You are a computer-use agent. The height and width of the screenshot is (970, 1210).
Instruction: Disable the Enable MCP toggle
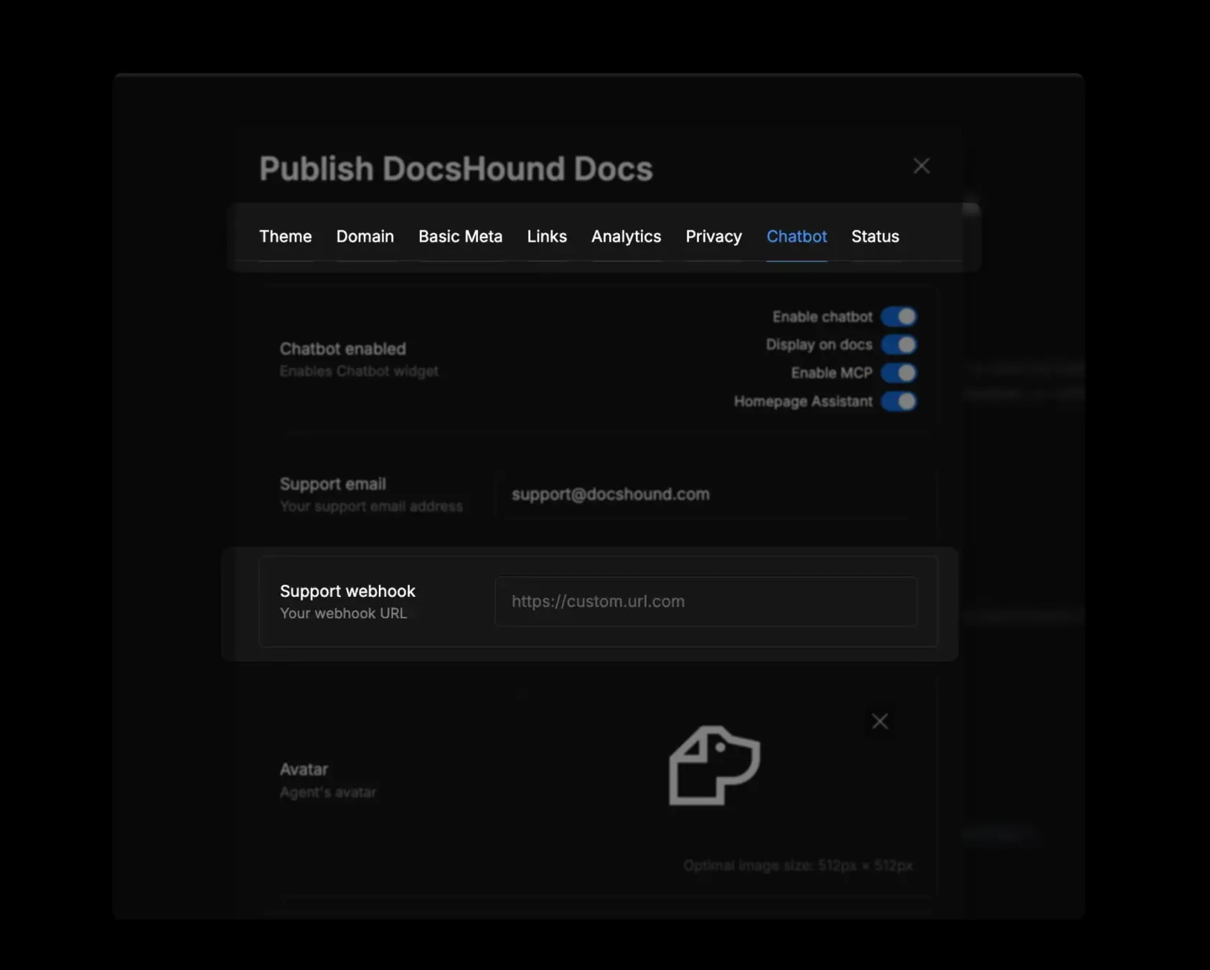click(899, 373)
